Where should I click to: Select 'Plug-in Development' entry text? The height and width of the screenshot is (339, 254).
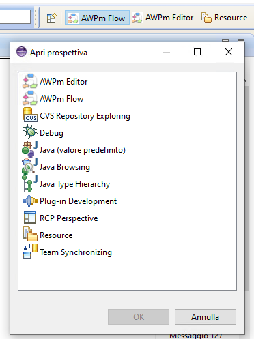[x=78, y=201]
